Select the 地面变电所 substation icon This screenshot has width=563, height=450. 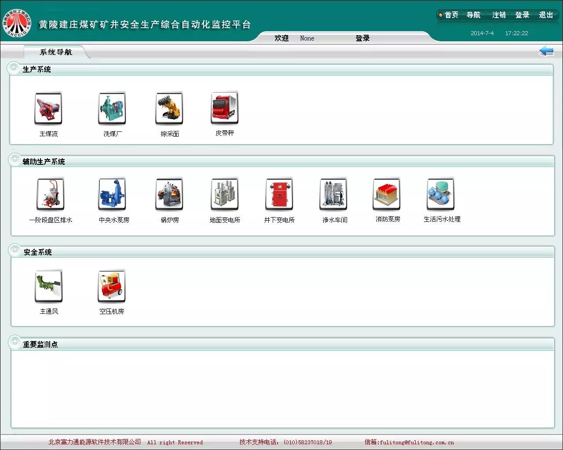coord(225,195)
